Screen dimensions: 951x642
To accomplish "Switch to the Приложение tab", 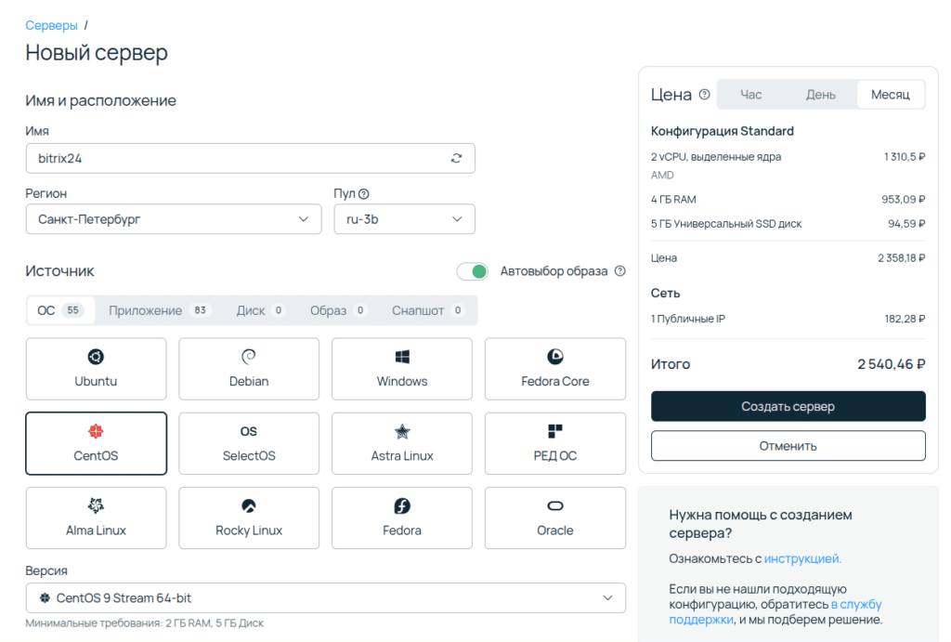I will click(x=156, y=310).
